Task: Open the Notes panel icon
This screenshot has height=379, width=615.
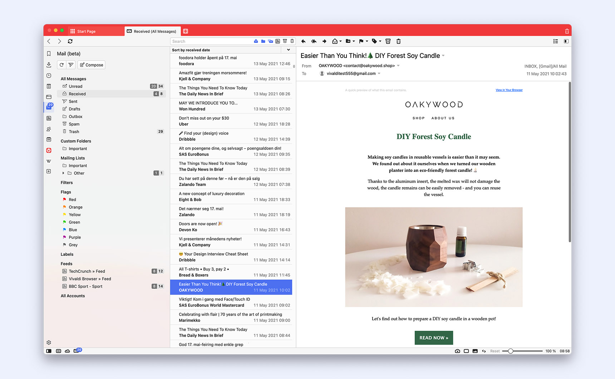Action: coord(49,86)
